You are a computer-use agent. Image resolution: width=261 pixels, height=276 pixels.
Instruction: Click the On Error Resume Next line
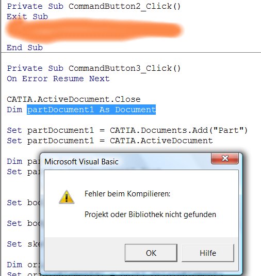(x=58, y=79)
